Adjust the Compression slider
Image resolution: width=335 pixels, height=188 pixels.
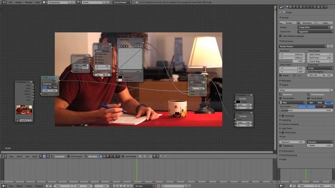pyautogui.click(x=306, y=110)
